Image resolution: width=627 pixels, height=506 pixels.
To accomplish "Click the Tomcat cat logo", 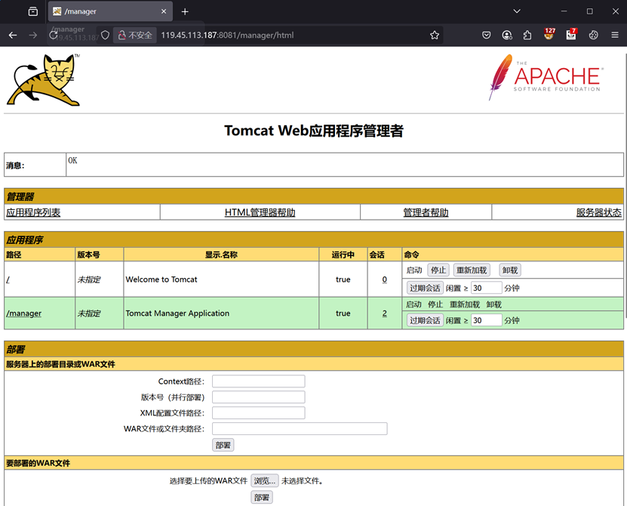I will click(x=43, y=79).
